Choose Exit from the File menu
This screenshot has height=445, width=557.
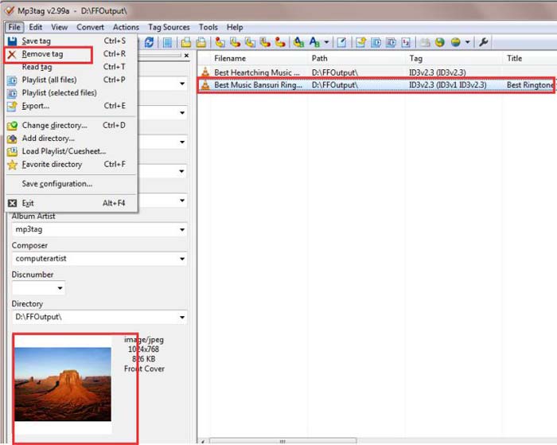click(x=71, y=203)
